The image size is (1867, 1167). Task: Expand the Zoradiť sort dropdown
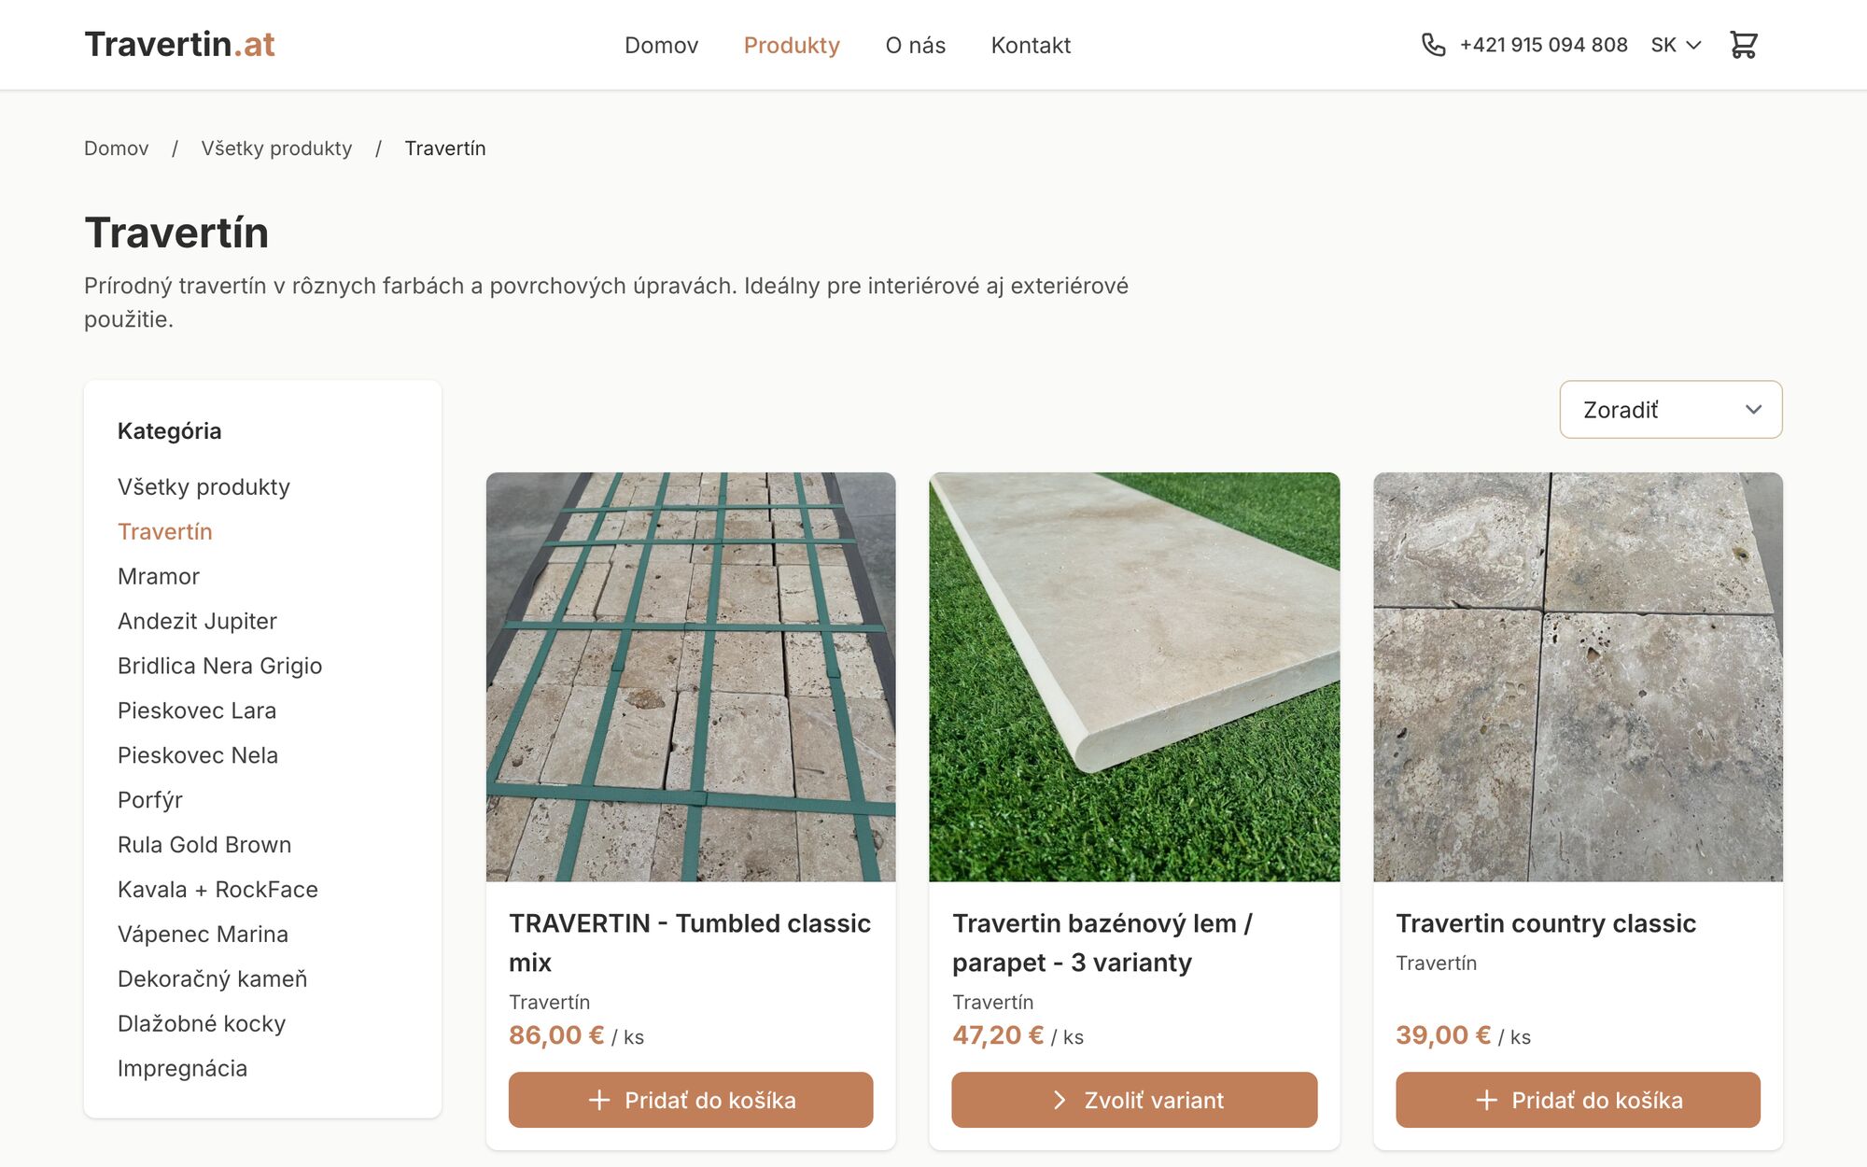1671,409
